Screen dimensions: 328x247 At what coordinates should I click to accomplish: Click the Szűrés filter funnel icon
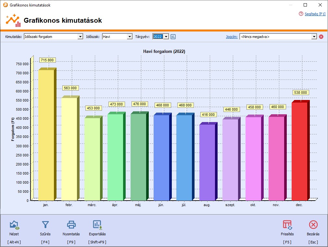45,225
